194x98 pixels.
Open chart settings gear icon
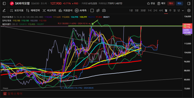click(x=189, y=10)
